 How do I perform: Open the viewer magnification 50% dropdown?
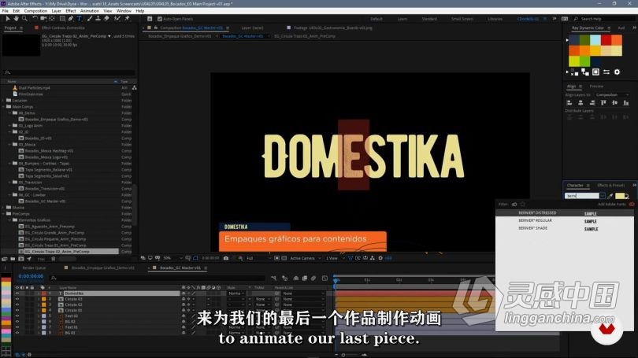click(172, 258)
